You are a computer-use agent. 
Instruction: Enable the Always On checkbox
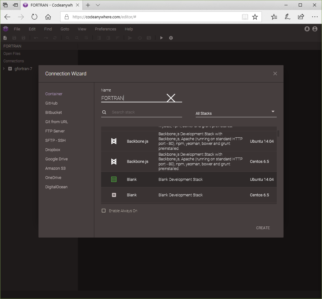[x=104, y=211]
